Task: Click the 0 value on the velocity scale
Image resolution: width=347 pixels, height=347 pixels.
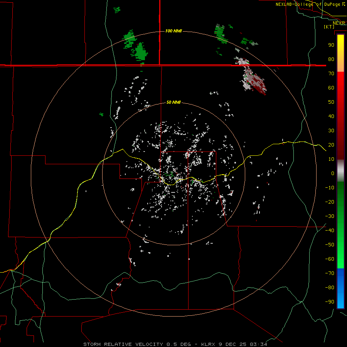Action: (333, 173)
